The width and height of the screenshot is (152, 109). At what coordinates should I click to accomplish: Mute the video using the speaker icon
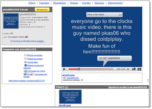click(x=128, y=69)
